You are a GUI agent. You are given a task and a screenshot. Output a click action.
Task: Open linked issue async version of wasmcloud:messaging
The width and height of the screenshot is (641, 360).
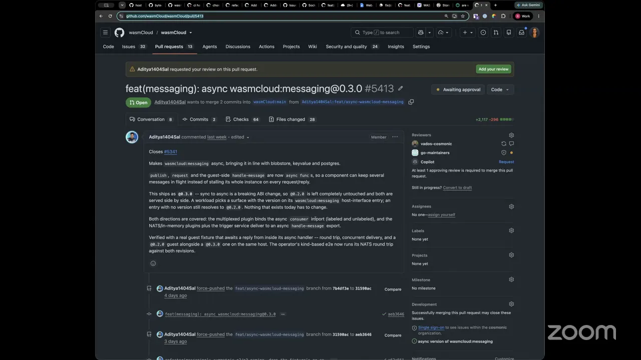coord(455,341)
